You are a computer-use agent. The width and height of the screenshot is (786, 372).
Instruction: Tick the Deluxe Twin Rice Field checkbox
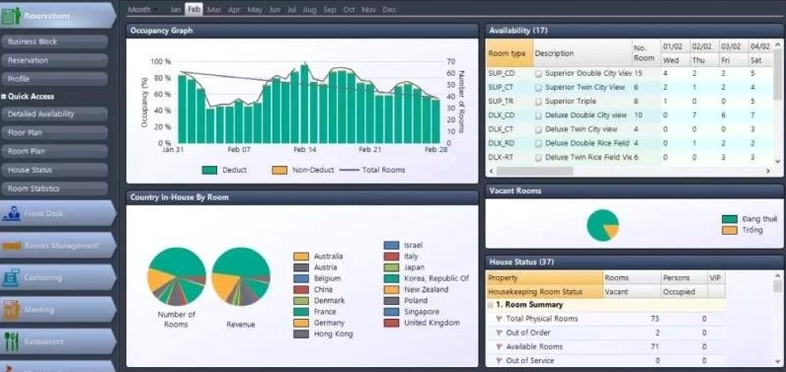tap(538, 158)
